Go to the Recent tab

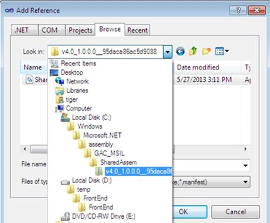click(138, 30)
